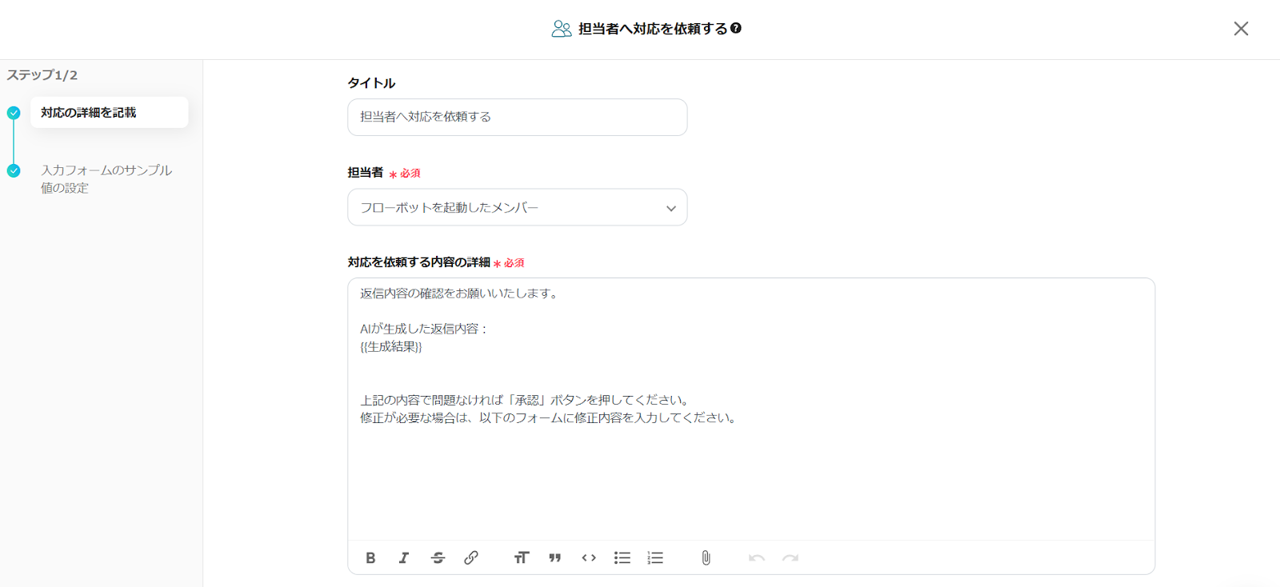Redo the last undone edit

[x=790, y=558]
